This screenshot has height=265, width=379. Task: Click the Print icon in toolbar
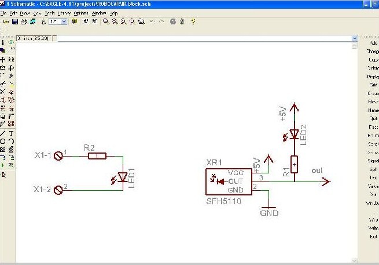coord(24,21)
